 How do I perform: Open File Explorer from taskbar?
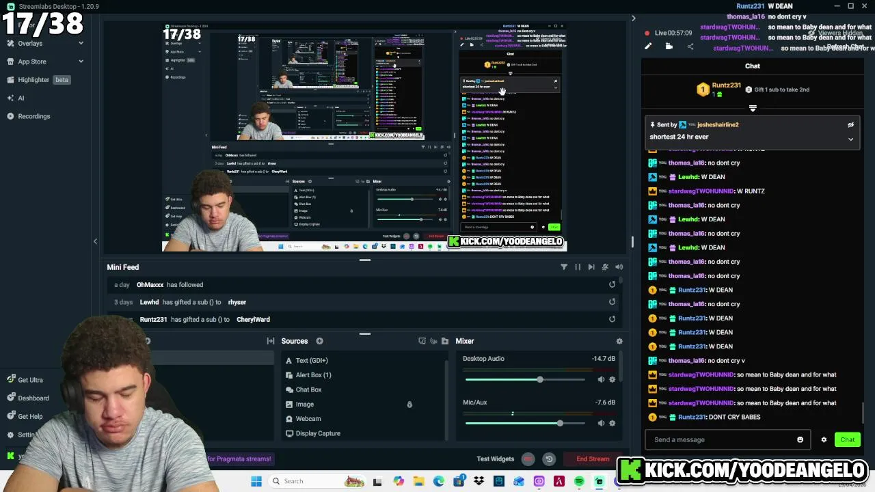tap(418, 482)
